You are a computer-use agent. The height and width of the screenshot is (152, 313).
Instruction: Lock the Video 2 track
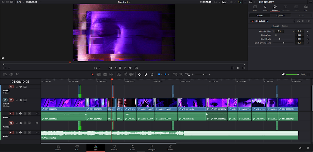tap(16, 87)
